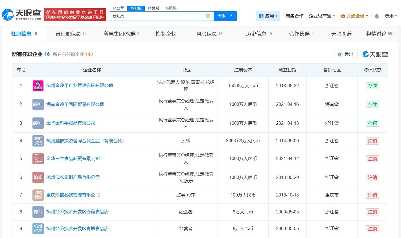
Task: Click the Excel icon inside the 导出 button
Action: point(341,54)
